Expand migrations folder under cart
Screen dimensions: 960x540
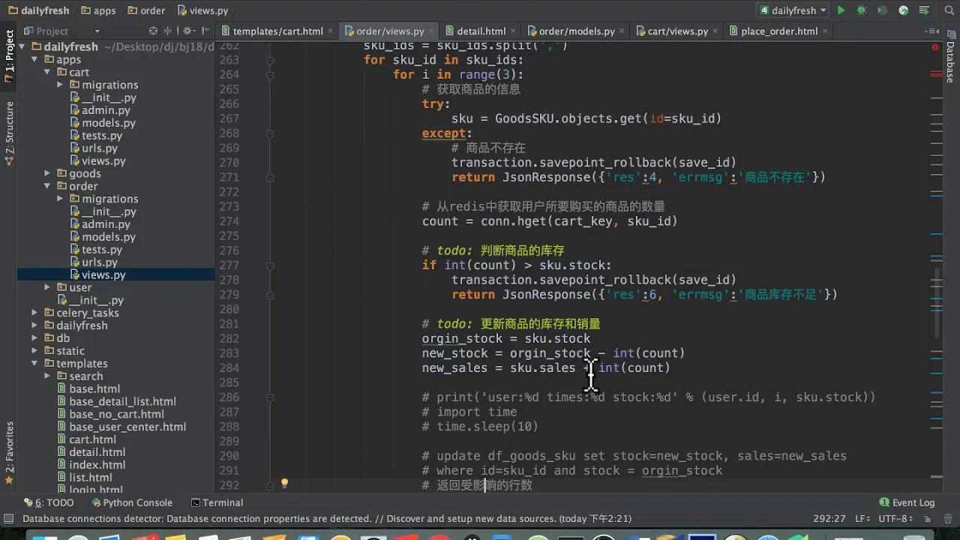tap(60, 85)
